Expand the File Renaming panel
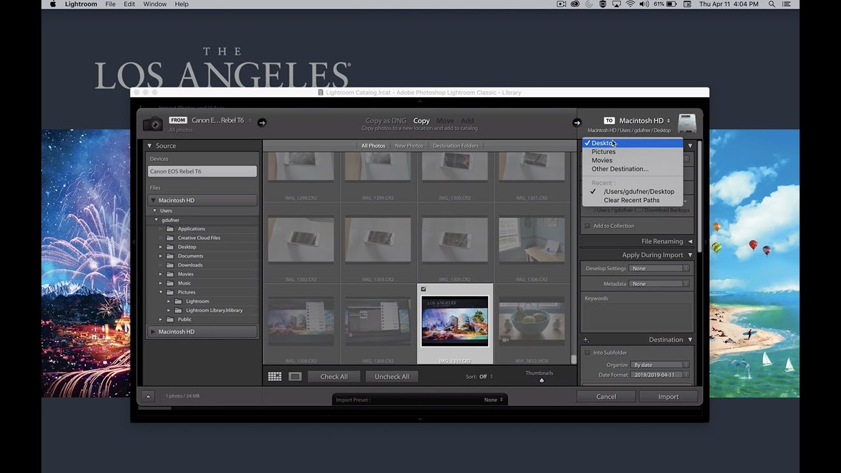The image size is (841, 473). (690, 242)
